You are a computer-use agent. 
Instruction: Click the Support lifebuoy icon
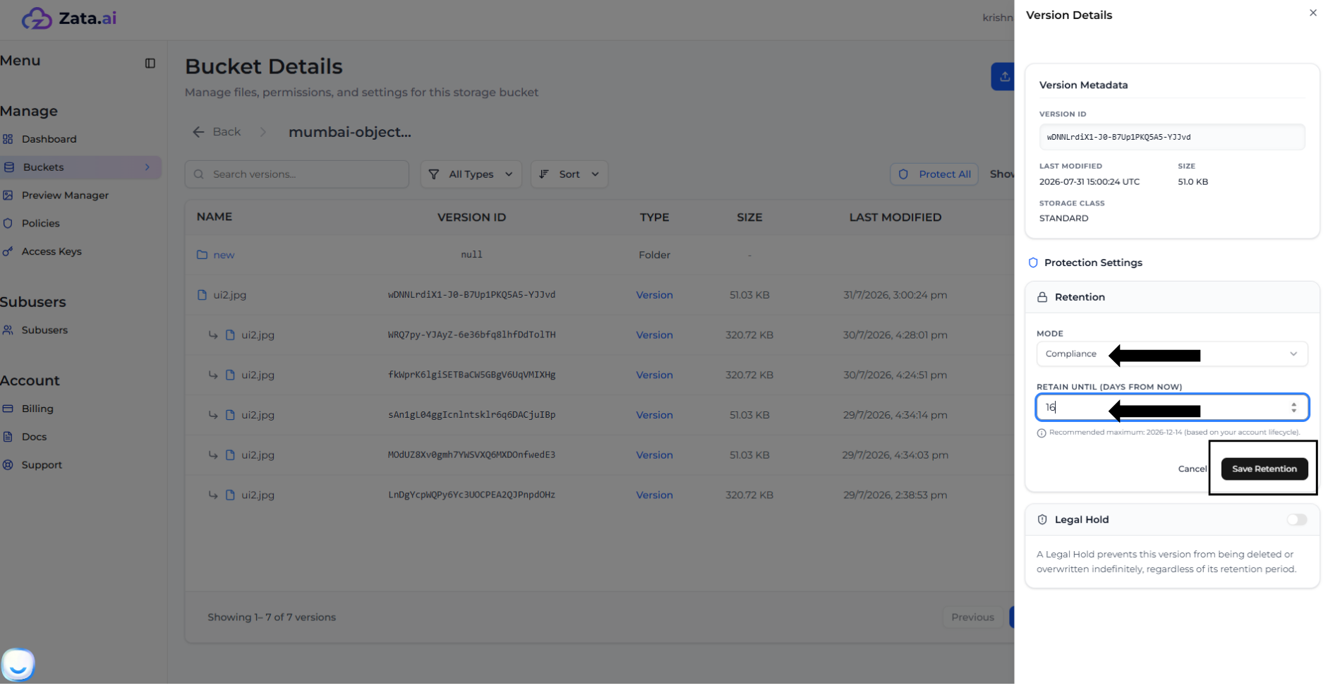coord(8,466)
